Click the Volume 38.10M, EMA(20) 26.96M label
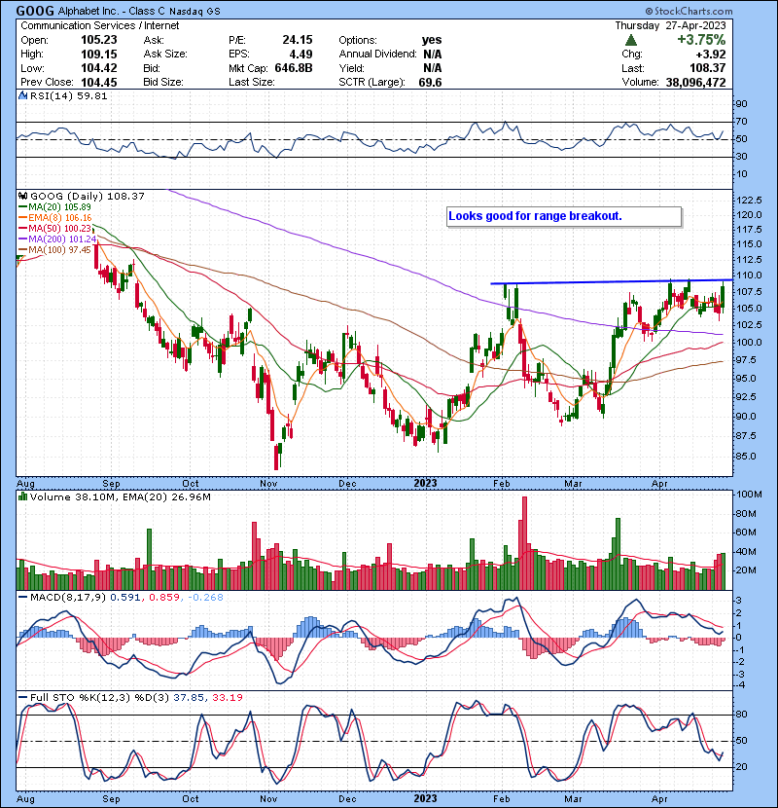Viewport: 778px width, 808px height. 121,497
